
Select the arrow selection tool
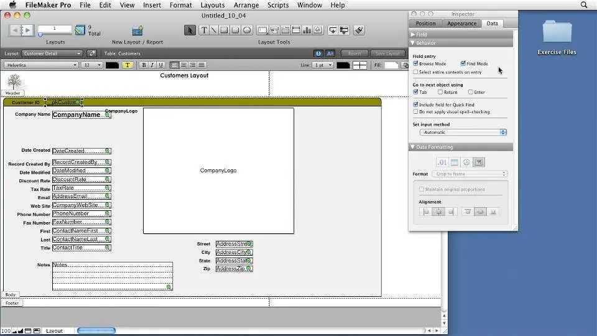(190, 30)
